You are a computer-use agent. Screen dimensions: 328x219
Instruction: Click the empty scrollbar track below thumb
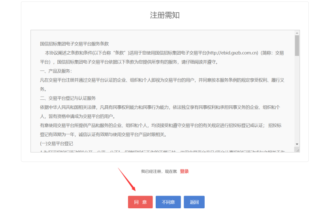tap(297, 99)
